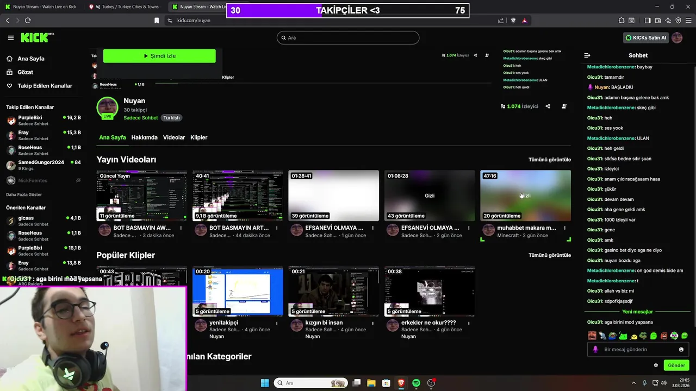
Task: Open options for BOT BASMAYIN AW video
Action: pyautogui.click(x=181, y=228)
